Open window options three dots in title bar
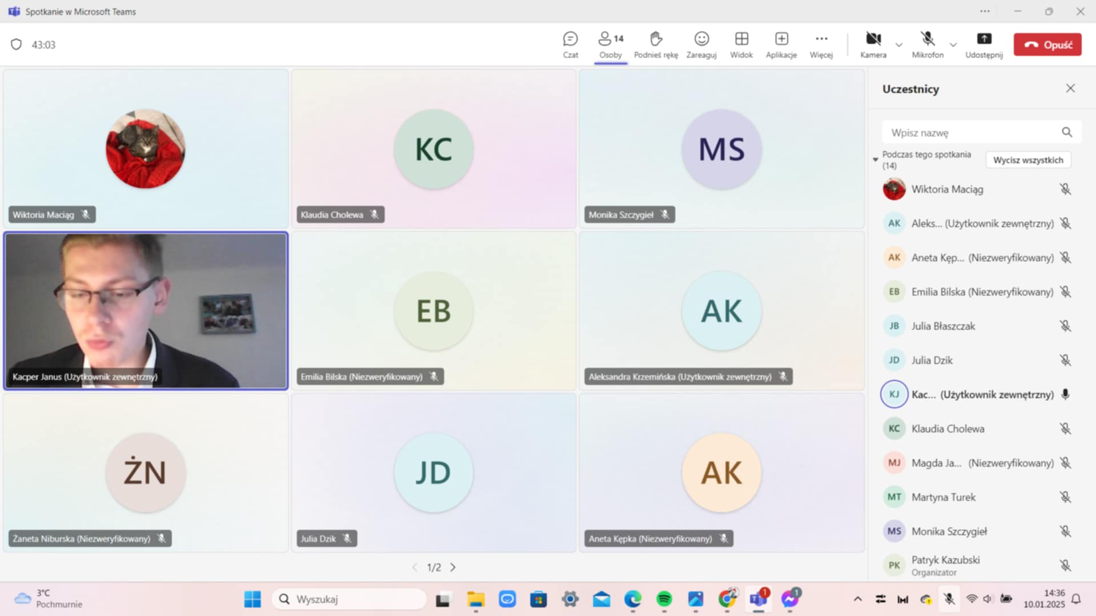 [x=985, y=11]
